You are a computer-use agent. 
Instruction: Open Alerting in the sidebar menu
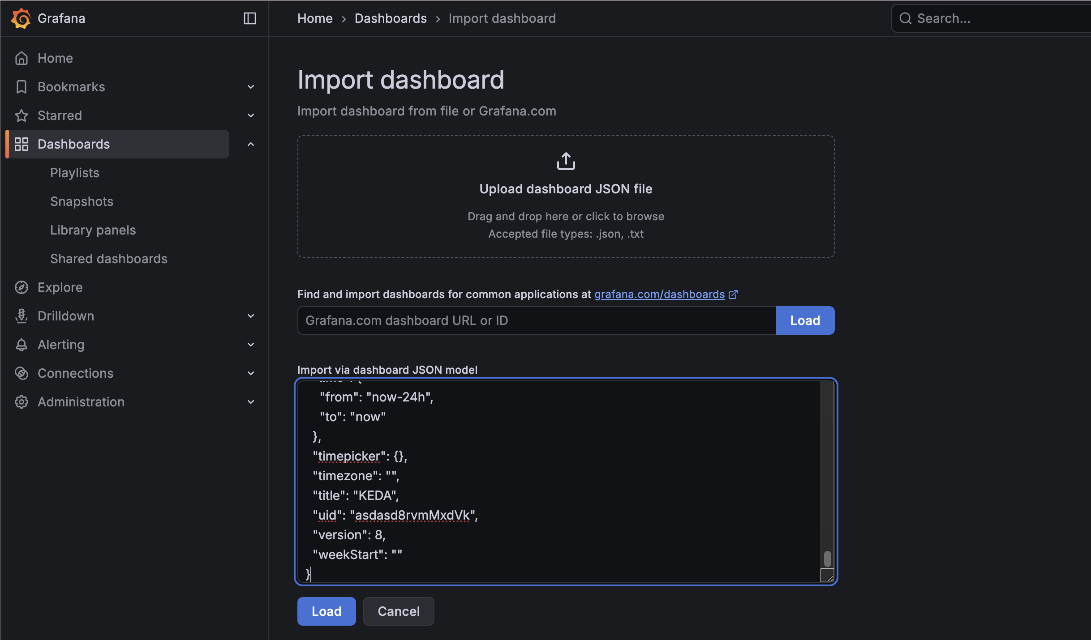[x=61, y=345]
